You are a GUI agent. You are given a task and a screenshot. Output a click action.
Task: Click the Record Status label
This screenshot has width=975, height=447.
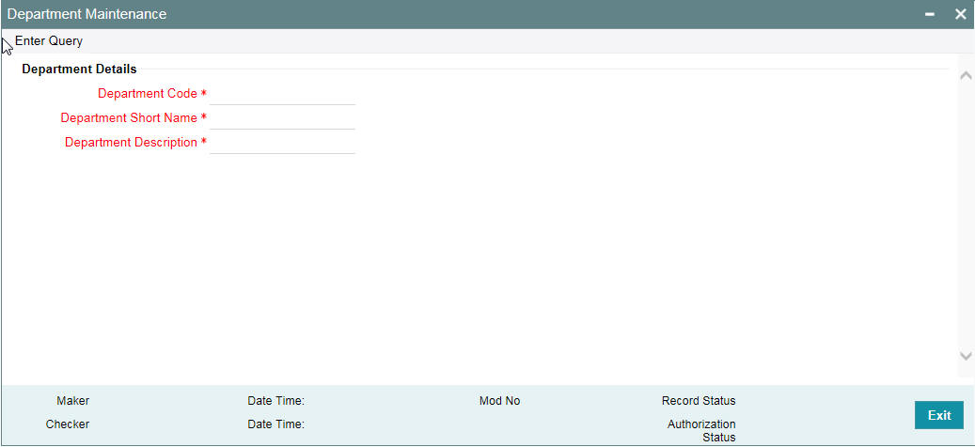(x=699, y=401)
